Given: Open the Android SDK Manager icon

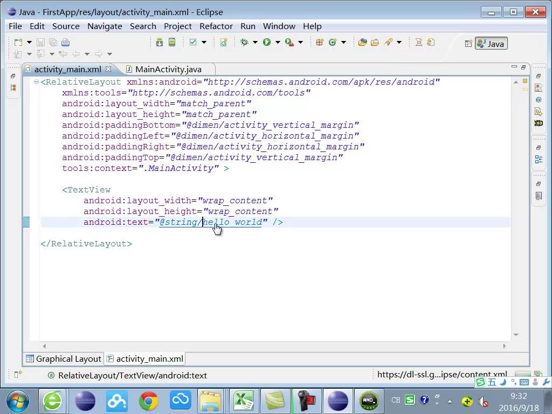Looking at the screenshot, I should [160, 42].
